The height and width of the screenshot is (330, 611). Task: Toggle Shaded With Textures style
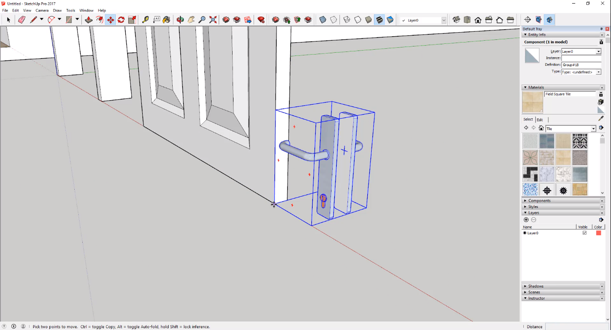click(379, 20)
